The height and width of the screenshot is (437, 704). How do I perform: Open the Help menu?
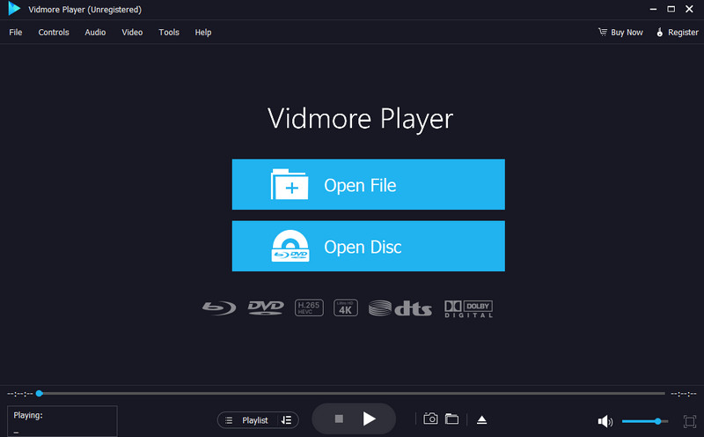pos(203,33)
